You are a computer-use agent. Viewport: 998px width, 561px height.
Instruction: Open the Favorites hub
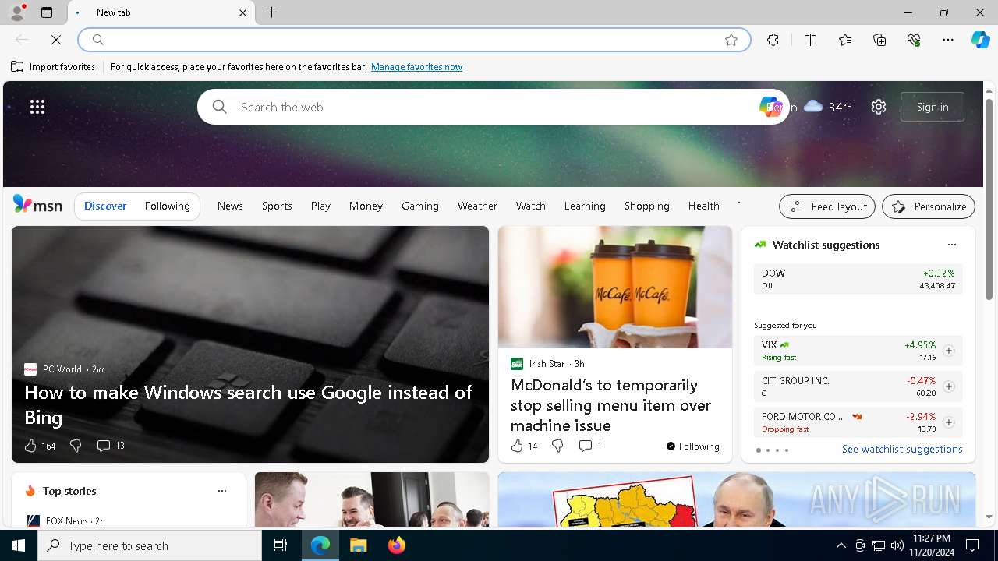(x=845, y=40)
